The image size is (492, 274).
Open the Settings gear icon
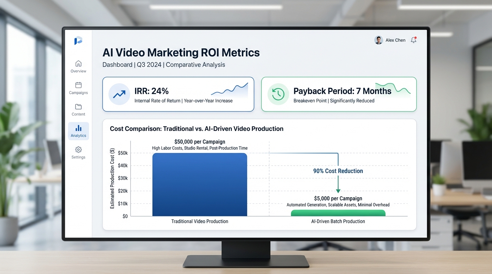[x=78, y=150]
